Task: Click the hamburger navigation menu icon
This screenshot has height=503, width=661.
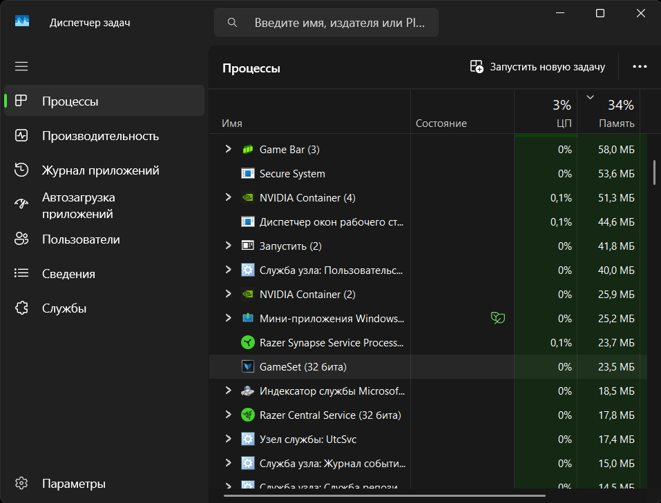Action: click(x=21, y=66)
